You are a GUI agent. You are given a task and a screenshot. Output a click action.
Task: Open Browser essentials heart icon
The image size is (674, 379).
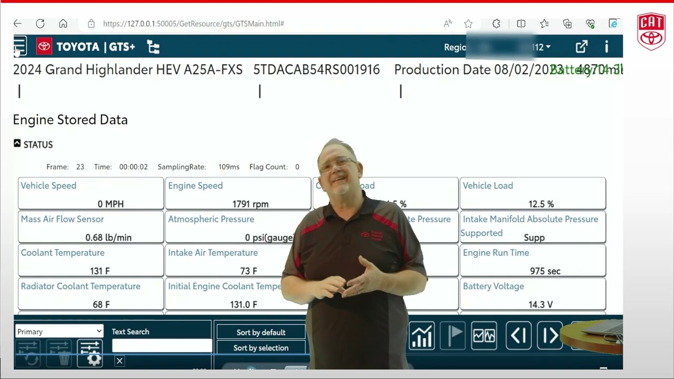pos(590,24)
